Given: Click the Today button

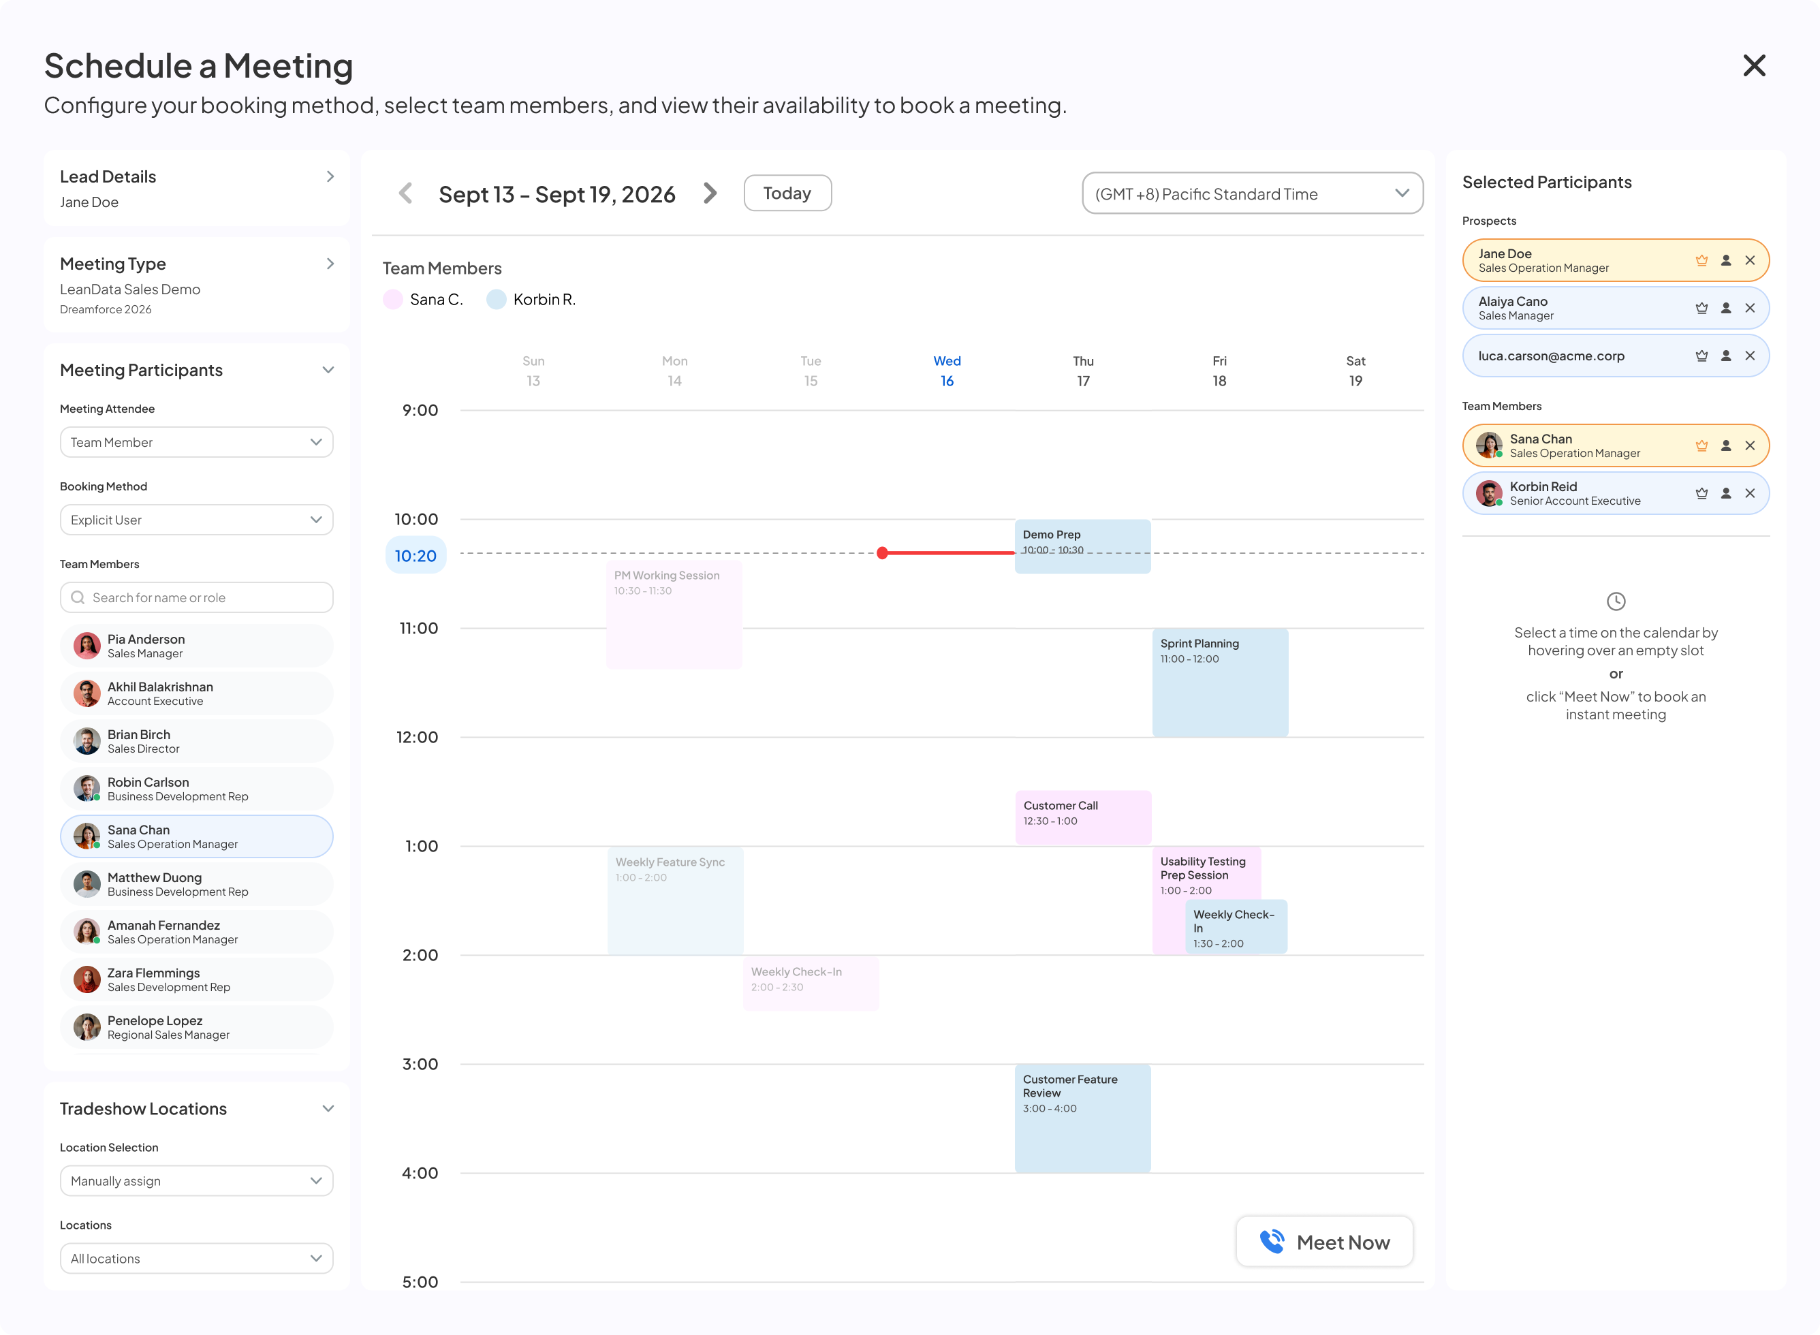Looking at the screenshot, I should (x=787, y=193).
